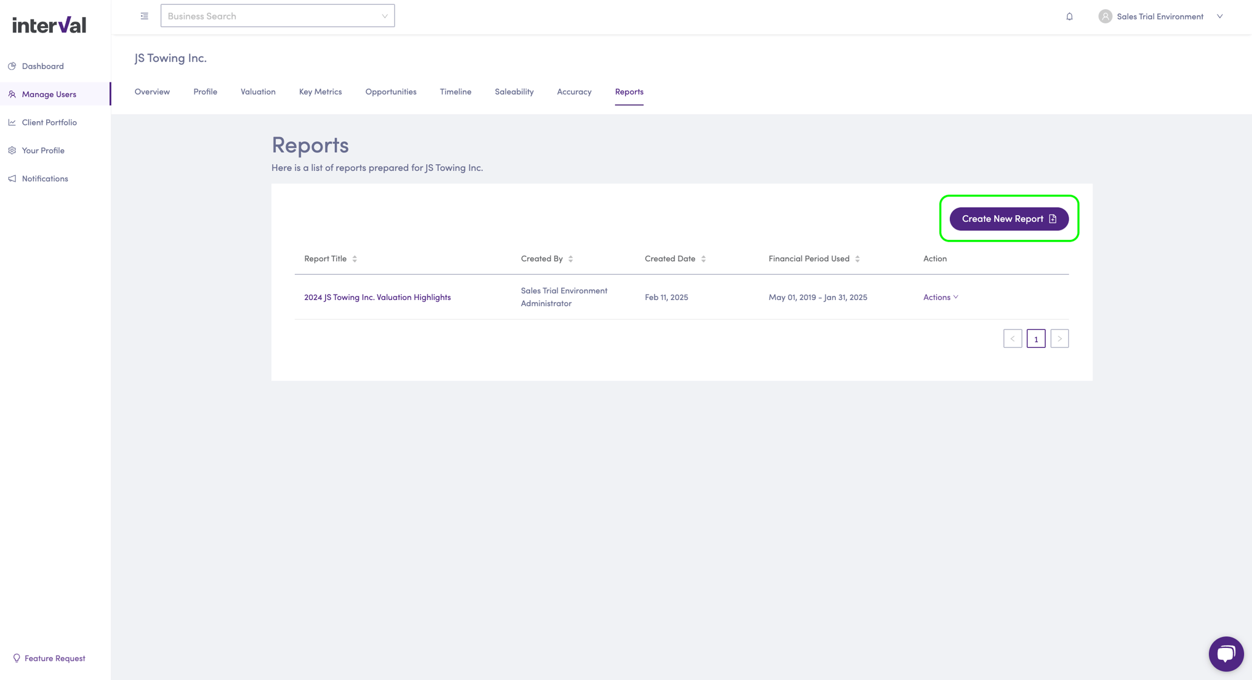Switch to the Profile tab
The image size is (1252, 680).
pyautogui.click(x=205, y=92)
